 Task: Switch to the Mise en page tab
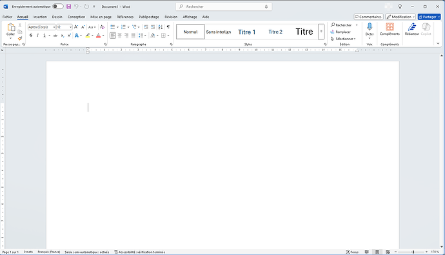coord(101,17)
